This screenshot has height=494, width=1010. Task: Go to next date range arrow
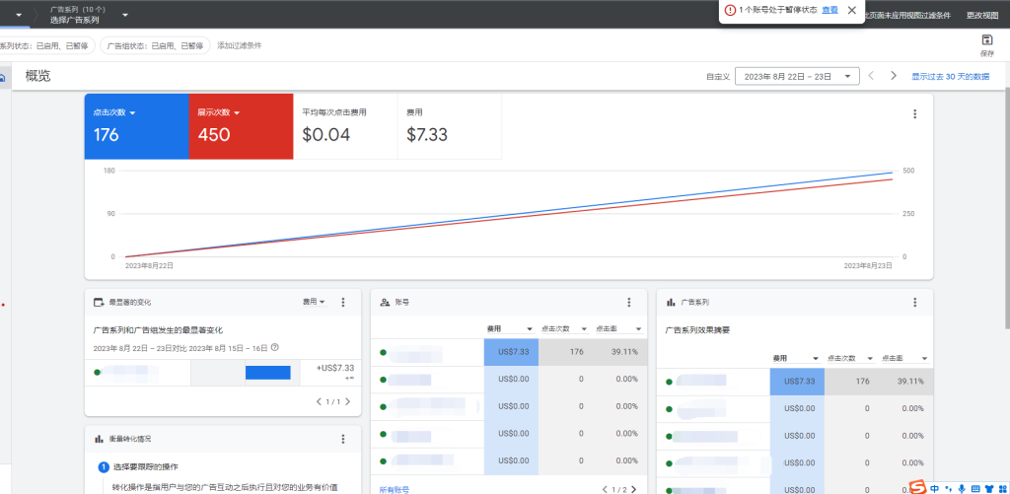(894, 76)
